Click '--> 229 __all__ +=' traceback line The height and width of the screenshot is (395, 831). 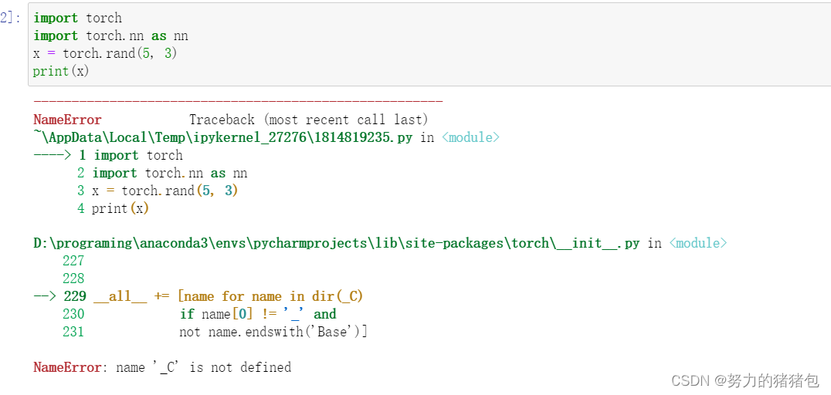(x=198, y=296)
